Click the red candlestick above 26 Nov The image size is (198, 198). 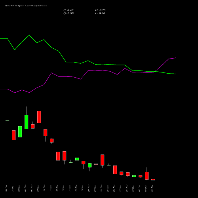(x=115, y=170)
